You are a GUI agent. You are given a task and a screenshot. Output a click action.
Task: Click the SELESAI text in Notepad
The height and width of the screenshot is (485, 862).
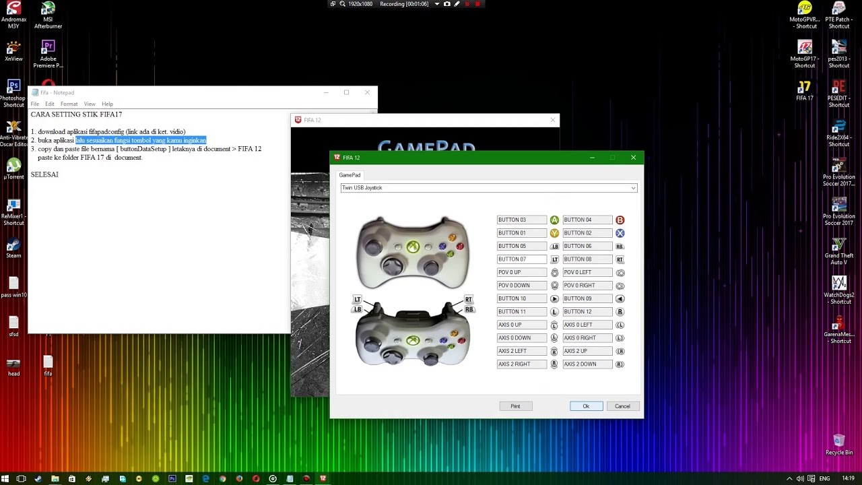tap(44, 174)
